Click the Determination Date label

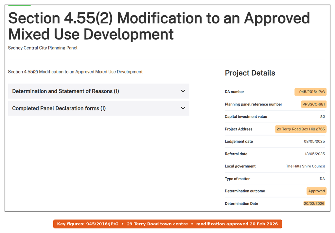[x=241, y=204]
